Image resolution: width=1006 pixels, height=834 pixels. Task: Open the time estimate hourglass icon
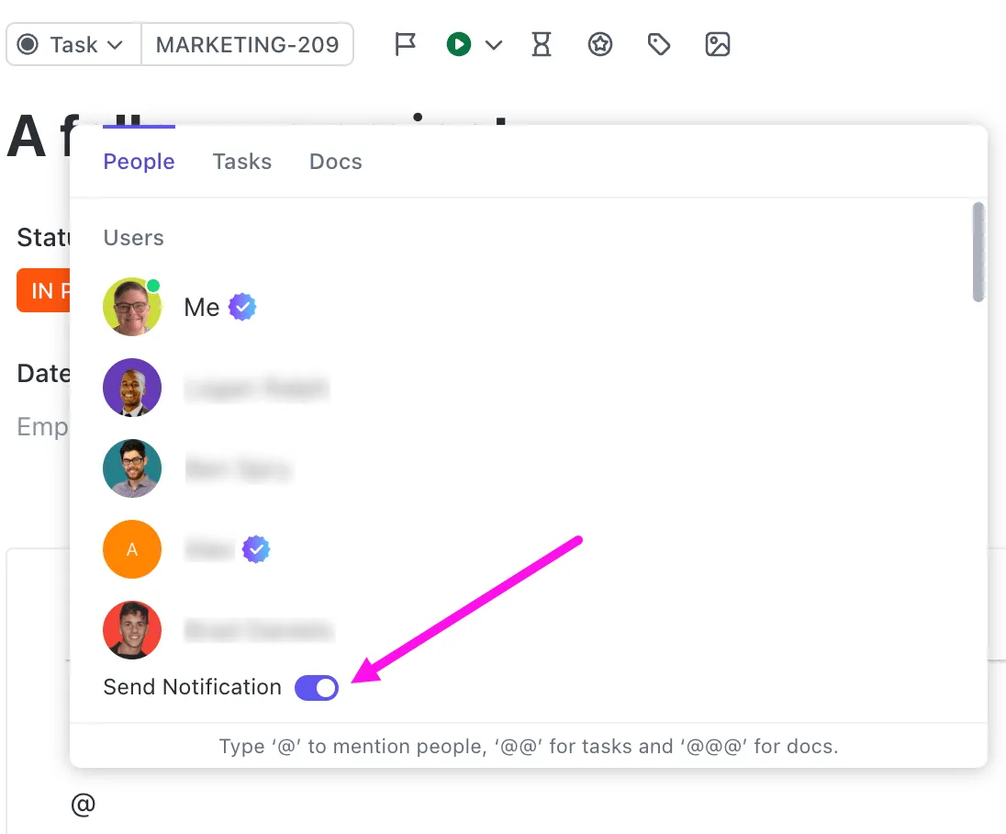click(542, 44)
